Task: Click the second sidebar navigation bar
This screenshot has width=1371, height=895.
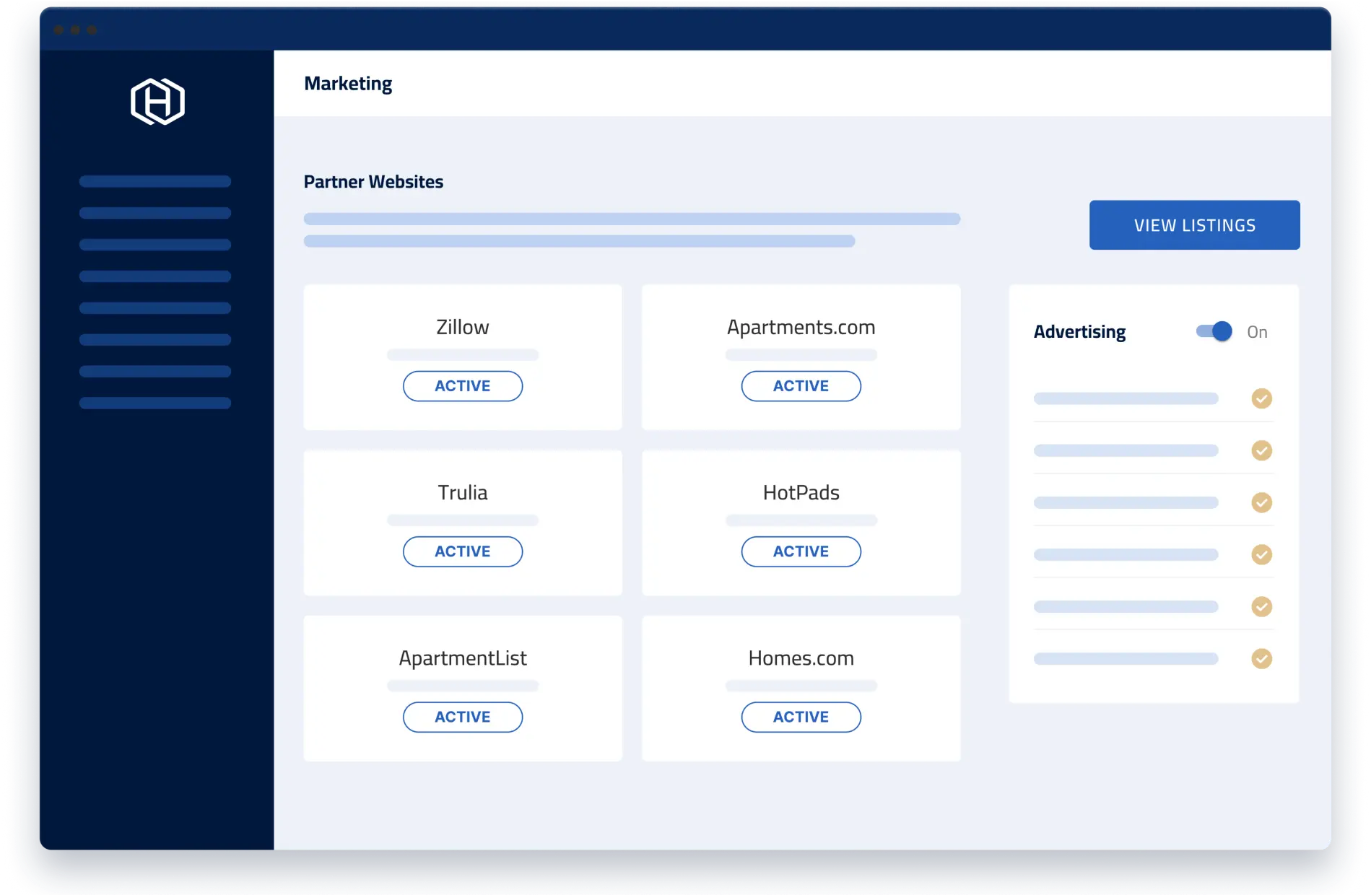Action: click(155, 212)
